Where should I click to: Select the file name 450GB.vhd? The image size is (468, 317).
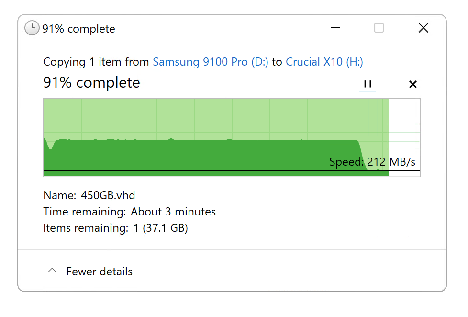point(108,195)
